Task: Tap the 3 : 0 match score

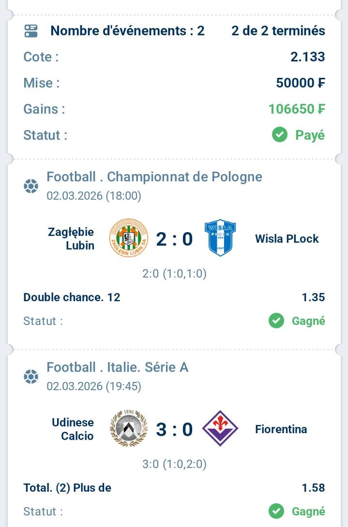Action: coord(174,429)
